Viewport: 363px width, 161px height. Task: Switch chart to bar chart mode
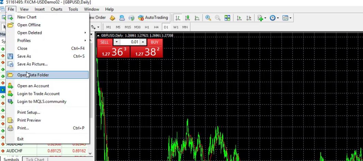click(x=178, y=18)
